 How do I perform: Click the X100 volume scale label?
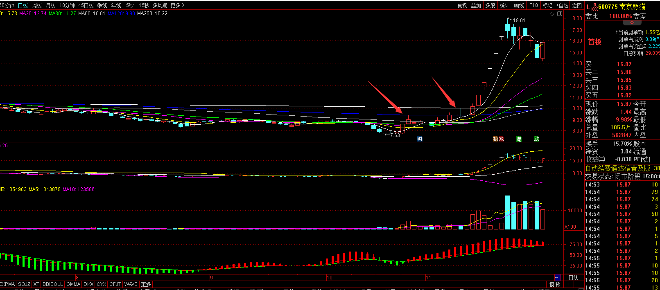pos(570,227)
